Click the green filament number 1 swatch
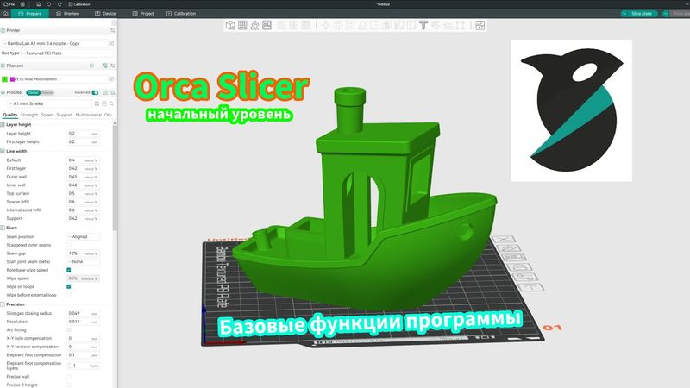The height and width of the screenshot is (388, 690). pyautogui.click(x=5, y=79)
